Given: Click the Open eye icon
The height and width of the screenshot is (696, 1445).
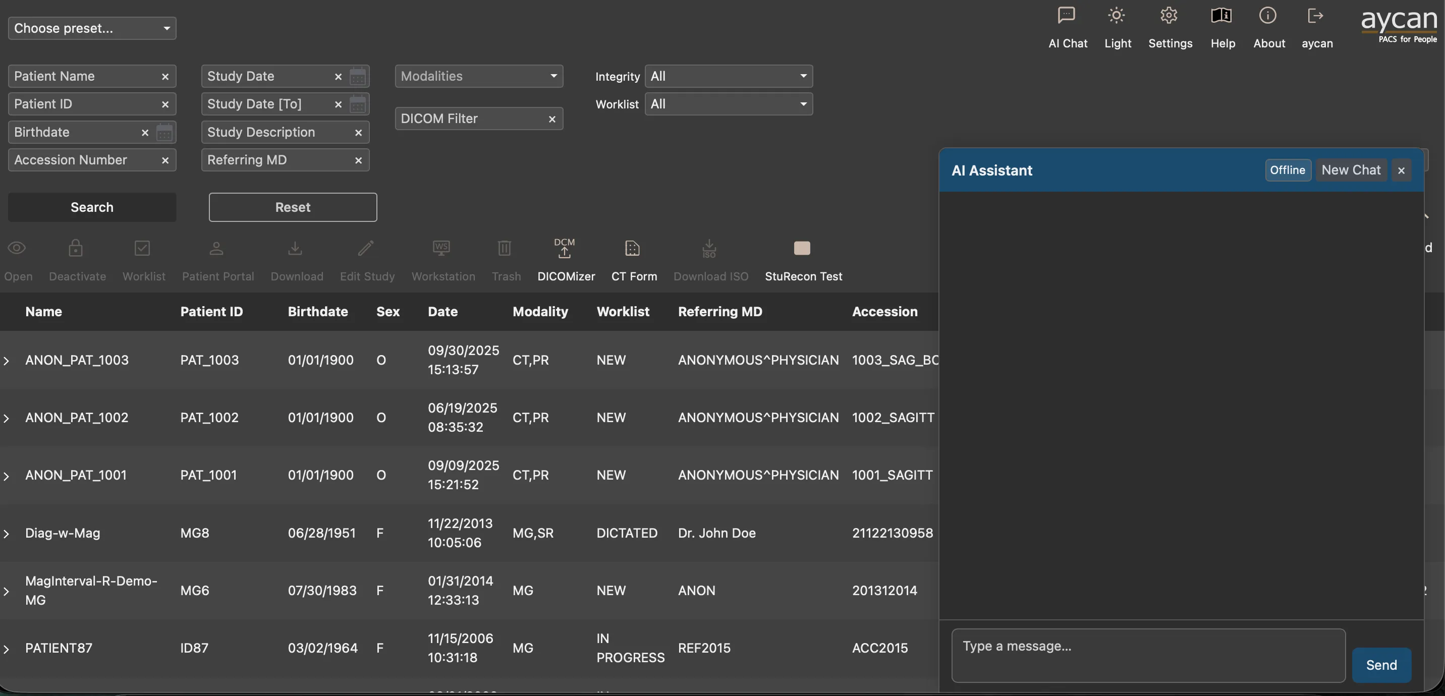Looking at the screenshot, I should pos(17,248).
